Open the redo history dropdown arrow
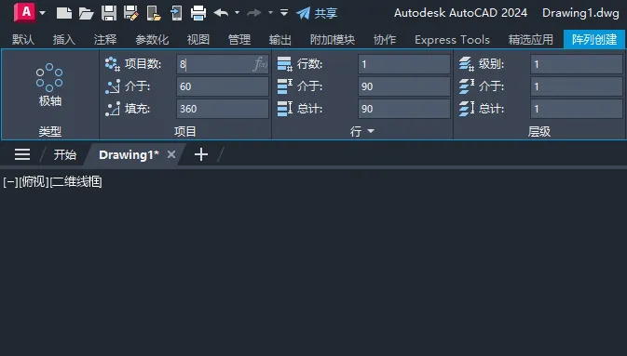This screenshot has width=627, height=356. coord(271,13)
